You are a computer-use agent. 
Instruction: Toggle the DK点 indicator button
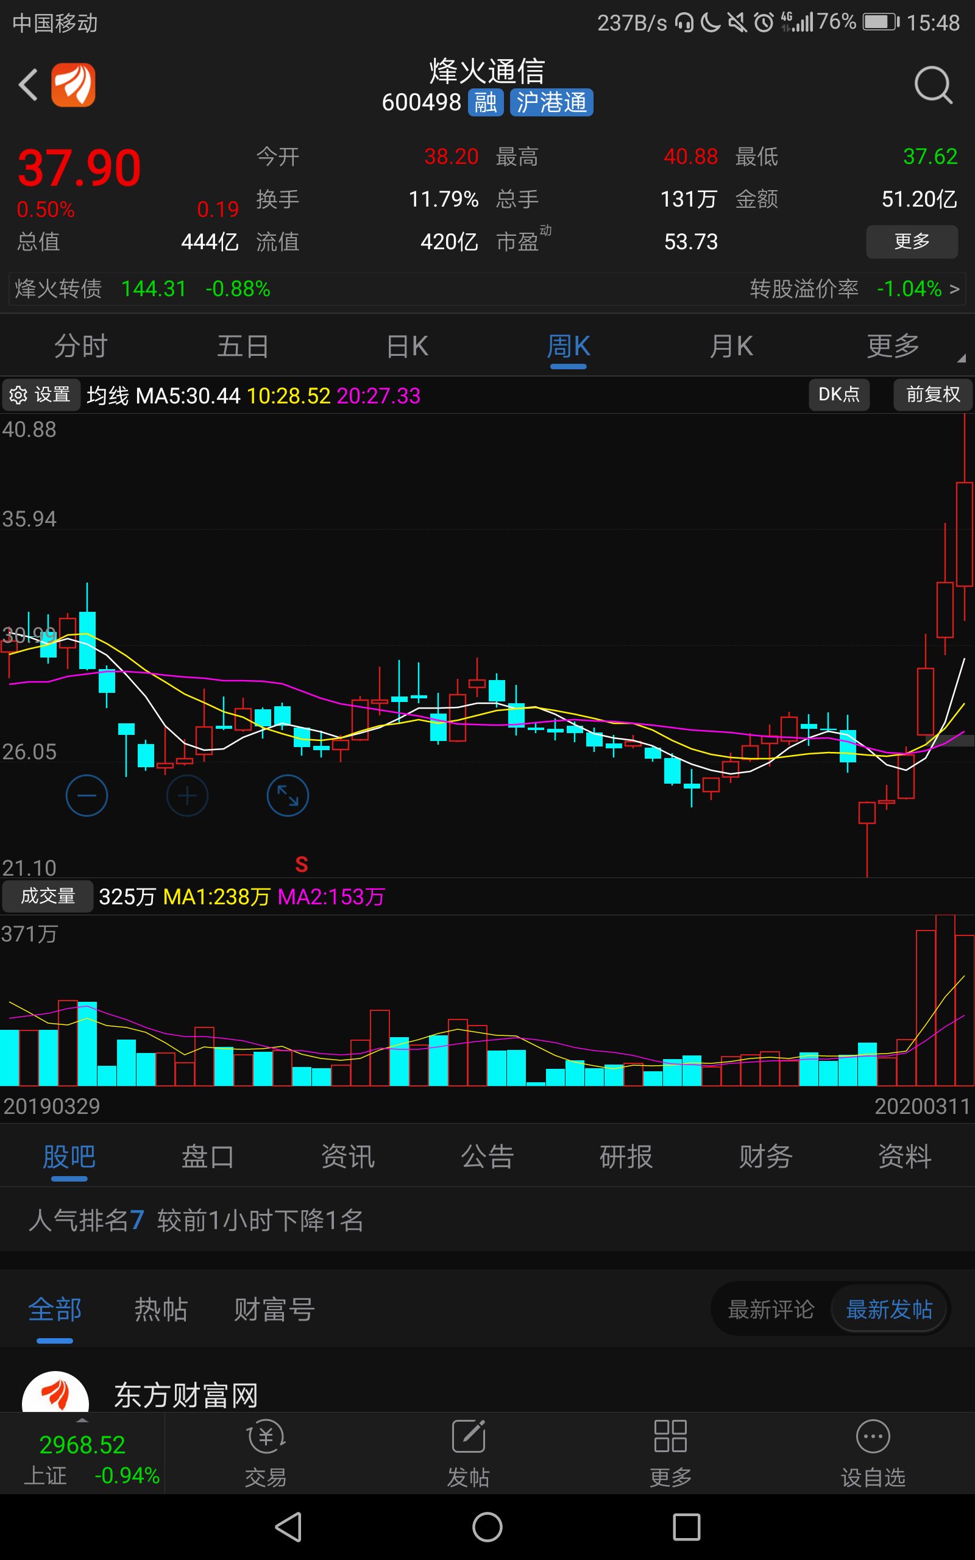point(839,394)
